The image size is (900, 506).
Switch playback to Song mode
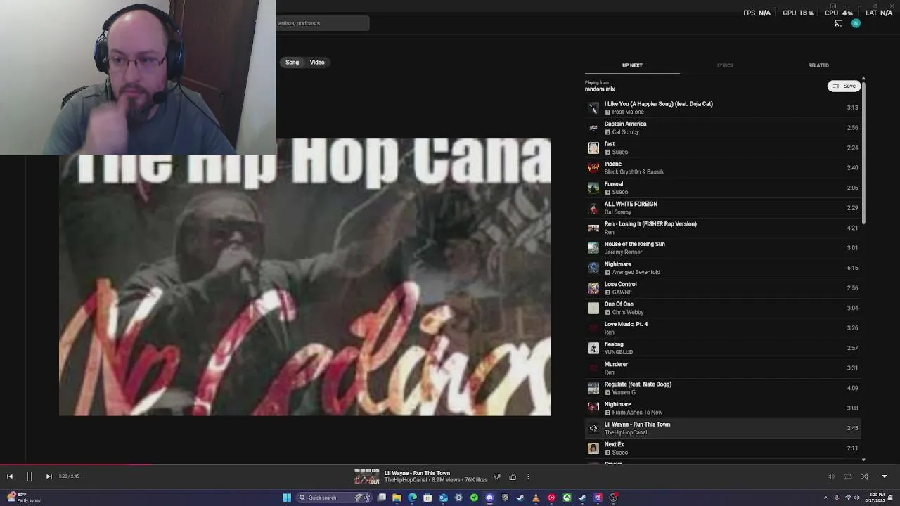click(x=292, y=63)
